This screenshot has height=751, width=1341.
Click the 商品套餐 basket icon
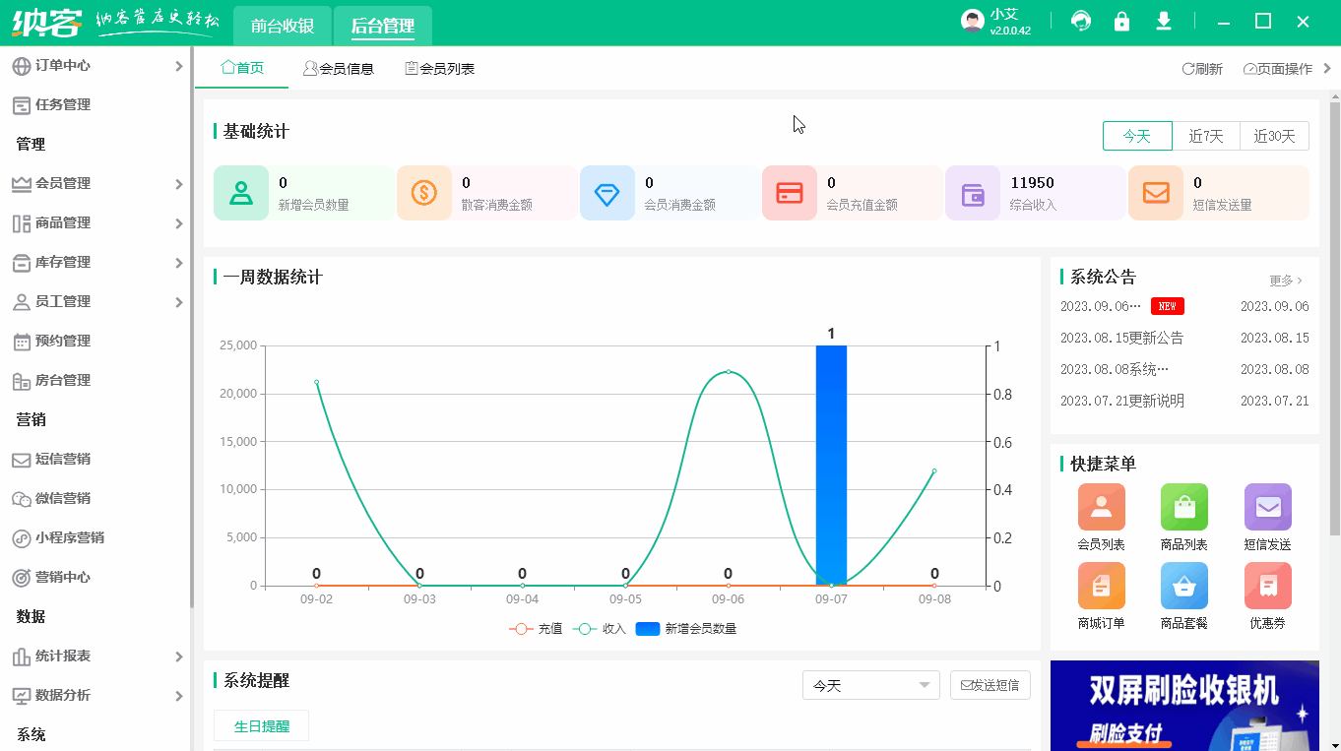pyautogui.click(x=1183, y=587)
